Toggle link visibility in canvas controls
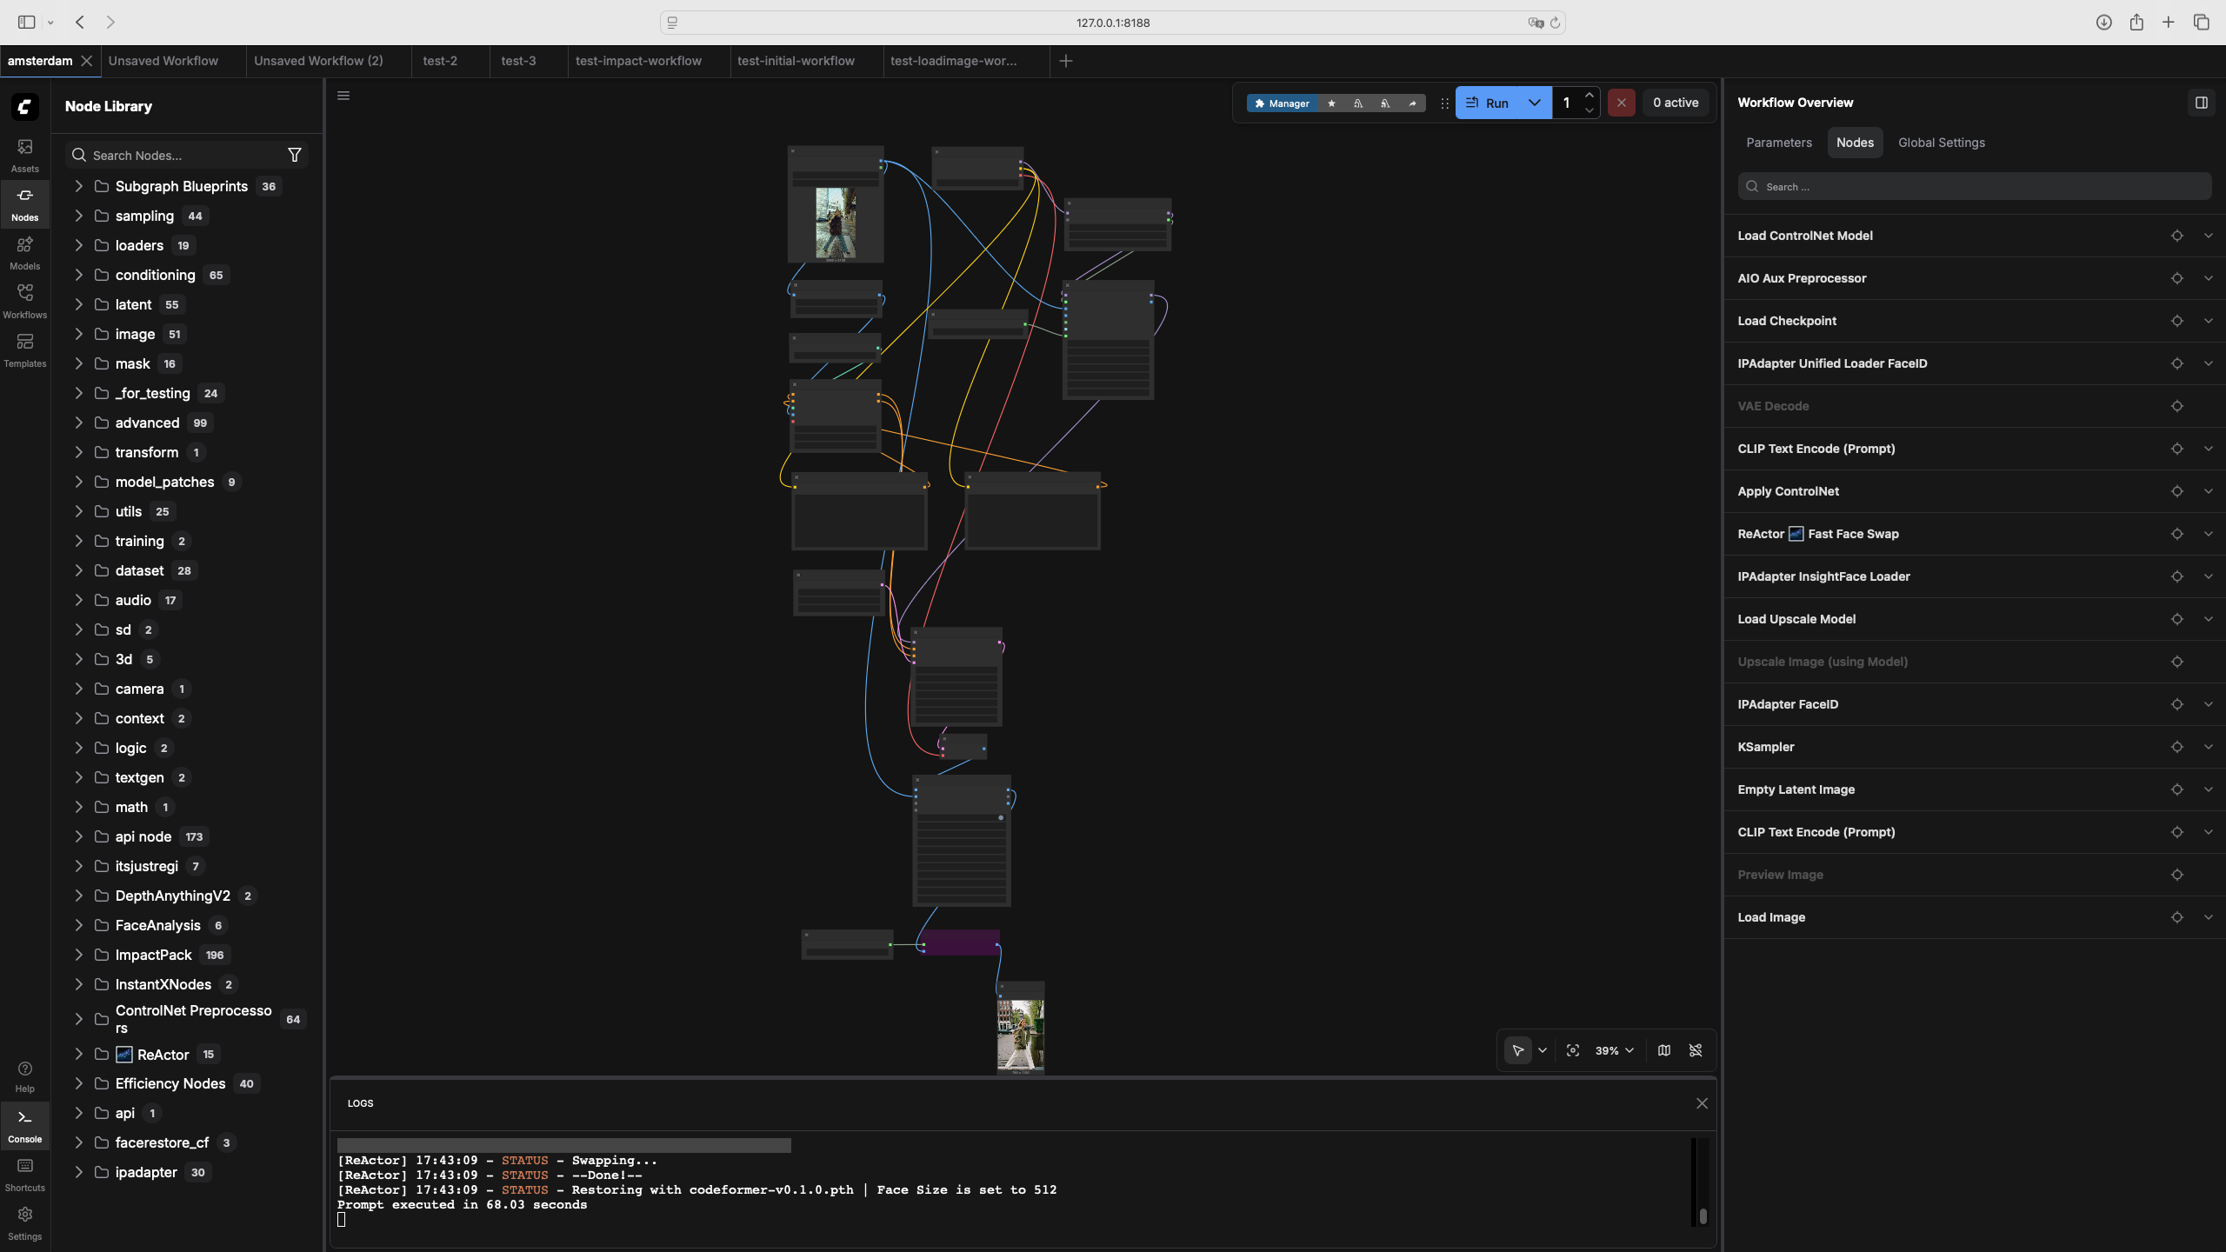The width and height of the screenshot is (2226, 1252). (1696, 1050)
